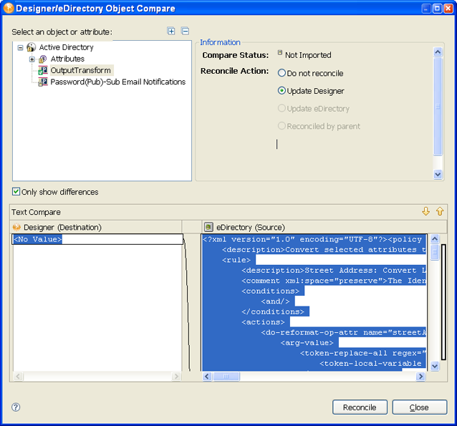Click the <conditions> line in source
The width and height of the screenshot is (457, 426).
270,291
